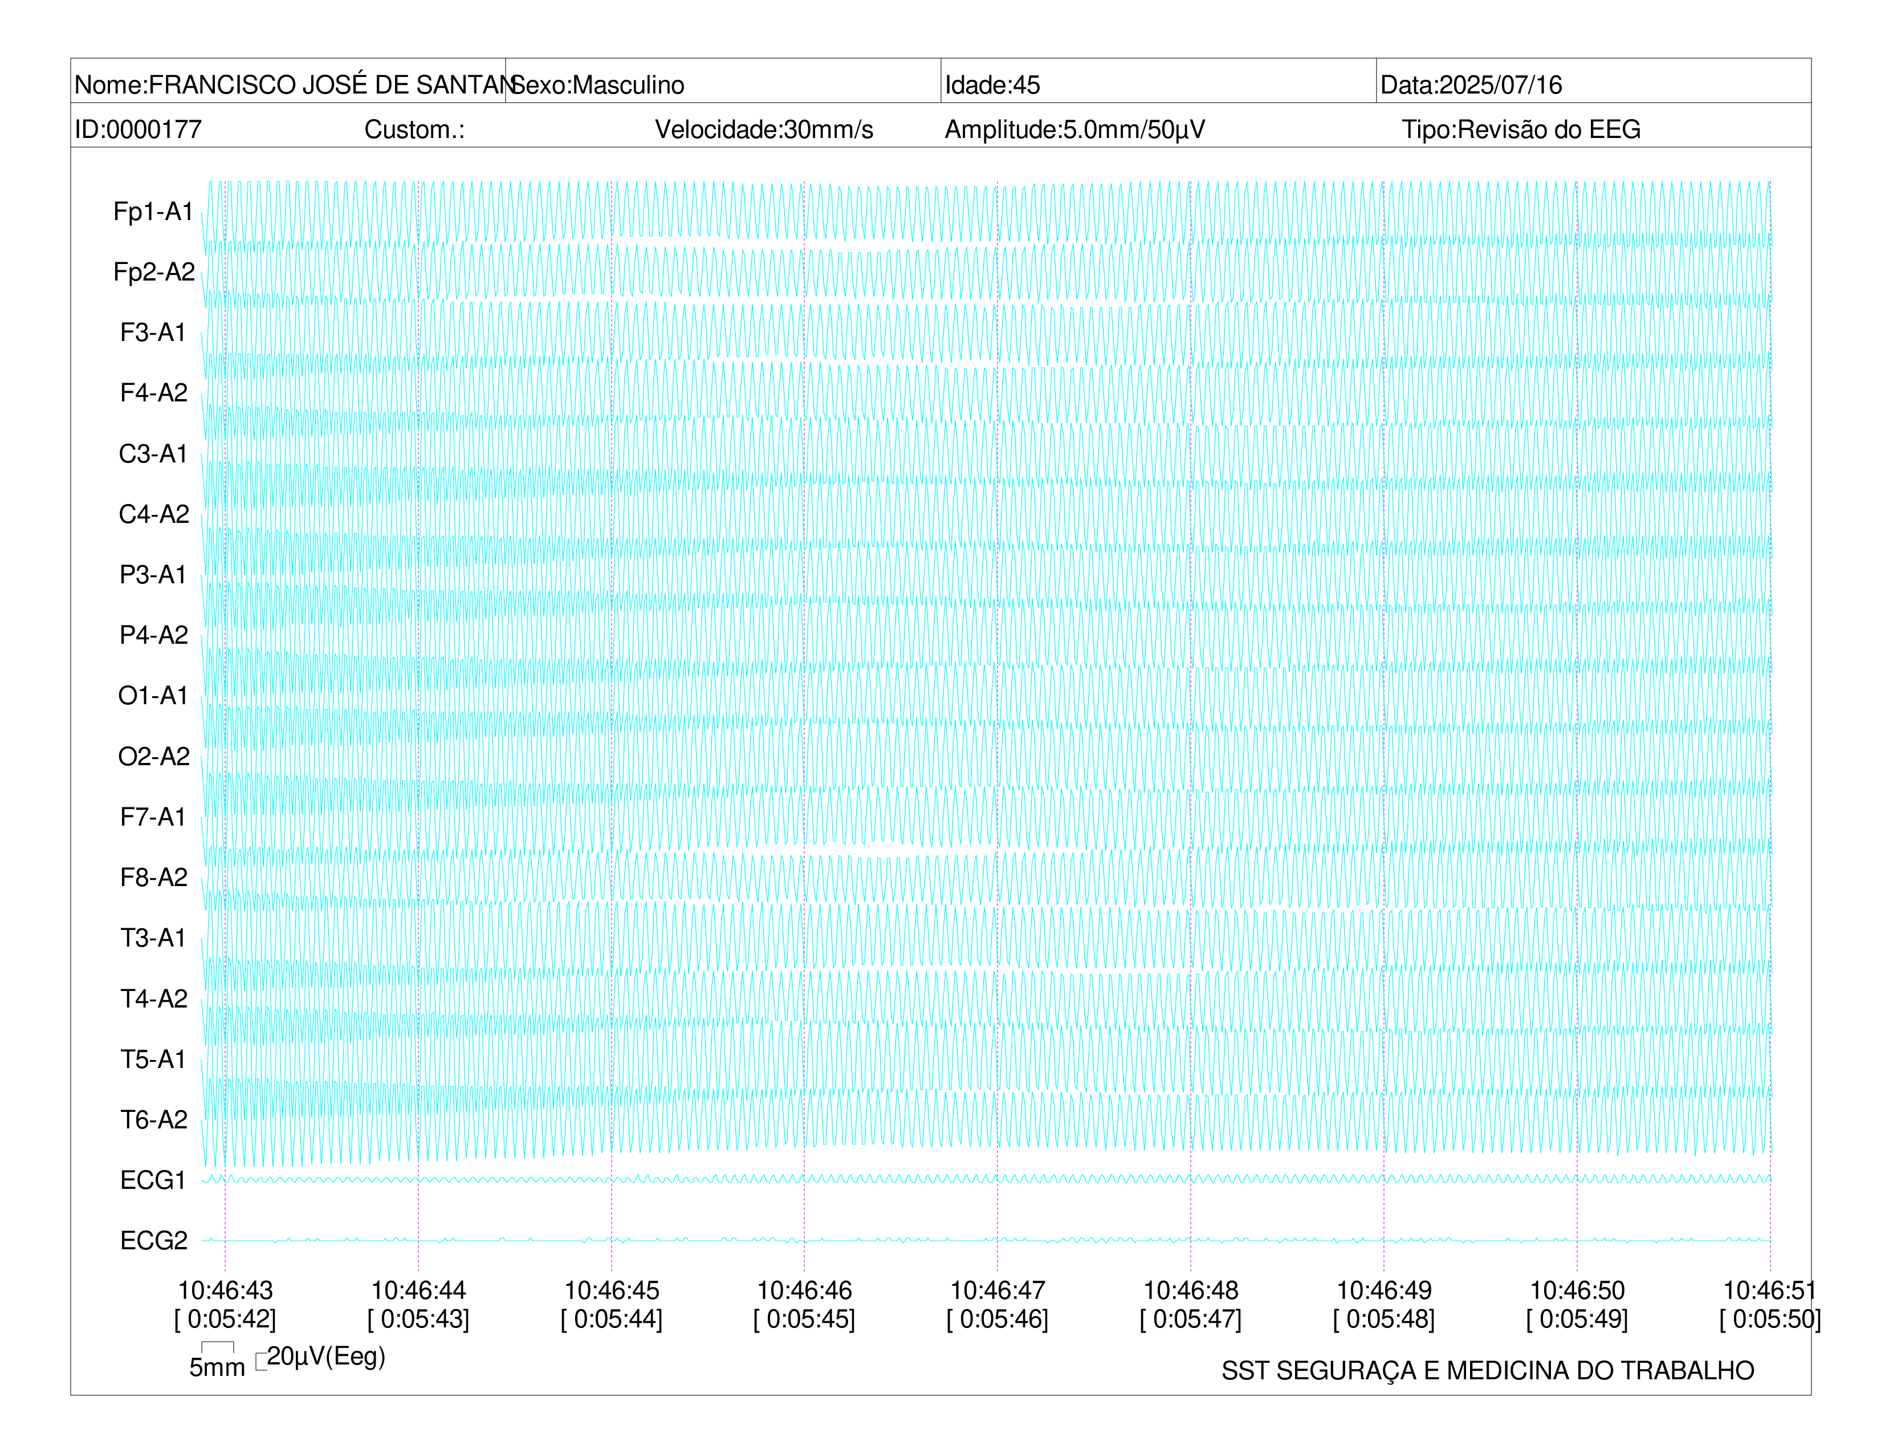Screen dimensions: 1881x1454
Task: Select elapsed time '[ 0:05:45]'
Action: 804,1319
